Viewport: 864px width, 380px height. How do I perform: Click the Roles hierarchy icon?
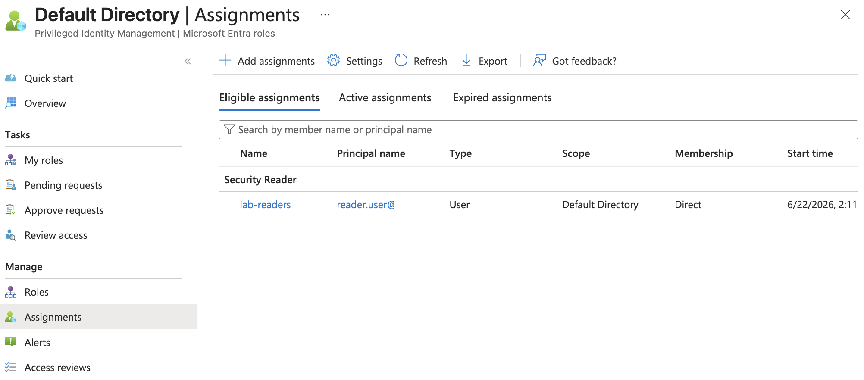pos(11,292)
